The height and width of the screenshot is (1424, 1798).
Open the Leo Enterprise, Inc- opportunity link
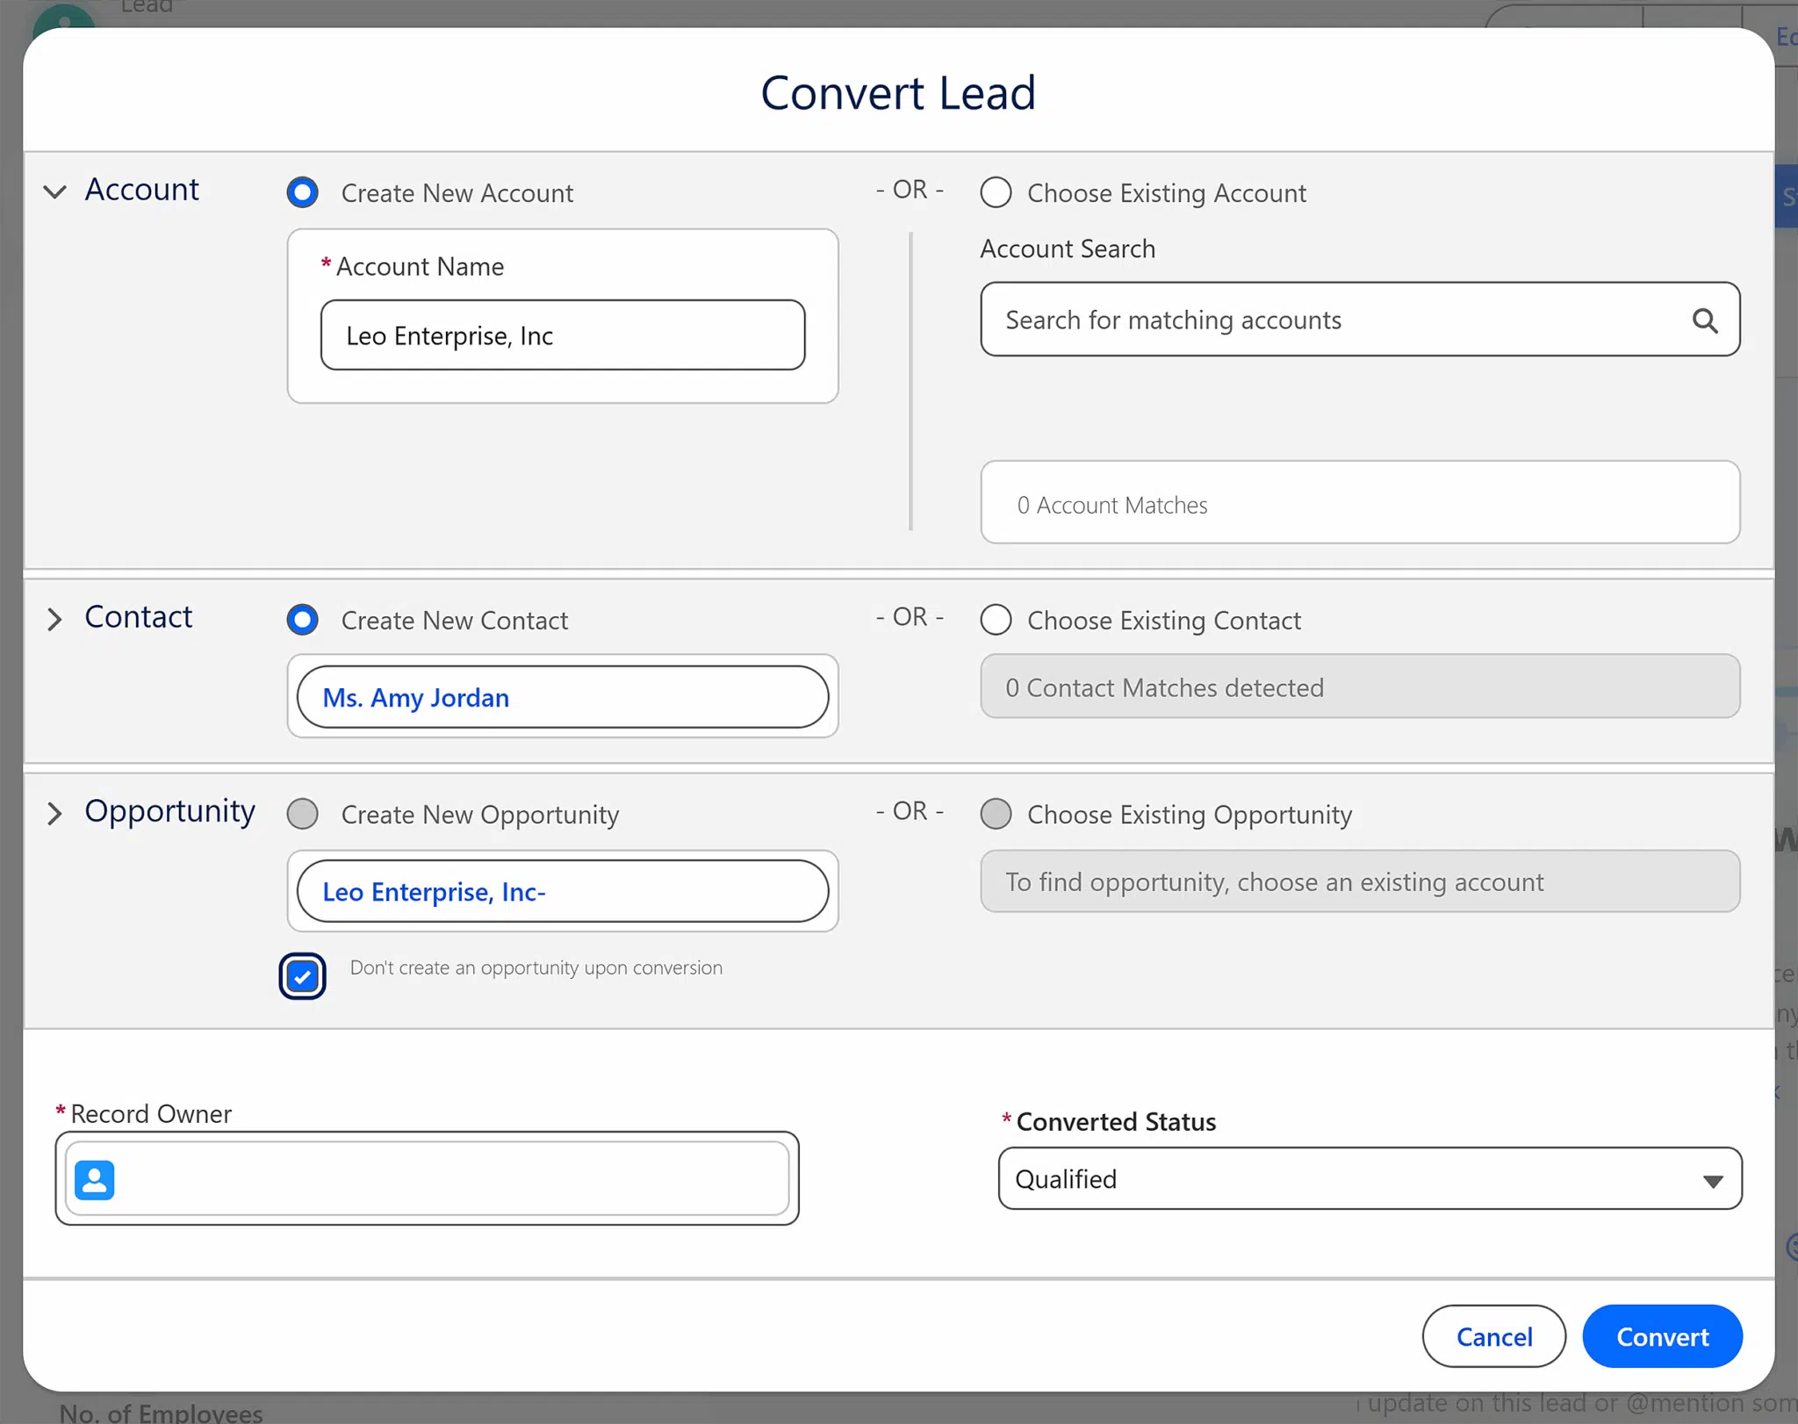pyautogui.click(x=433, y=891)
